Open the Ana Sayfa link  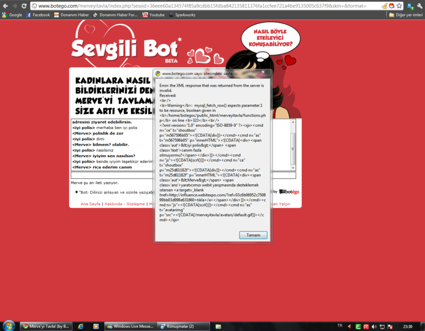click(90, 204)
